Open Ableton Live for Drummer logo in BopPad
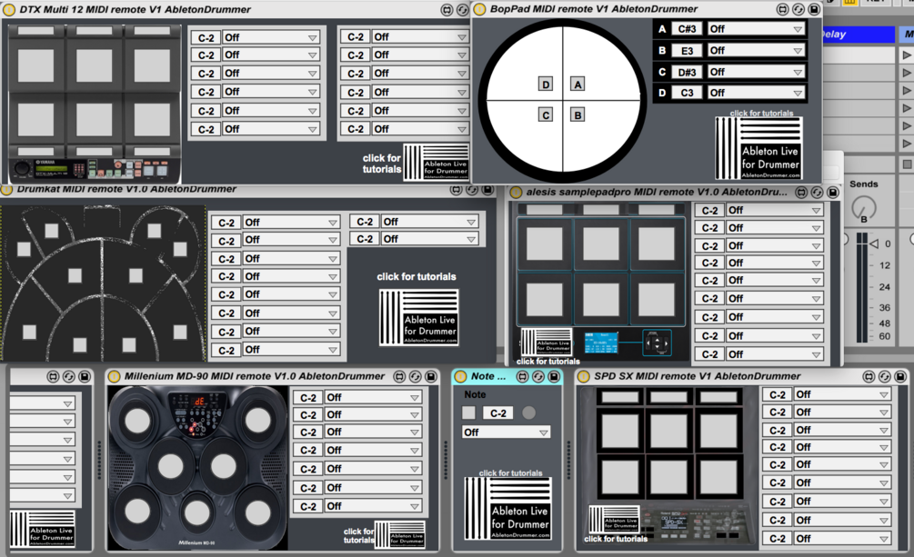Screen dimensions: 914x557 [759, 148]
